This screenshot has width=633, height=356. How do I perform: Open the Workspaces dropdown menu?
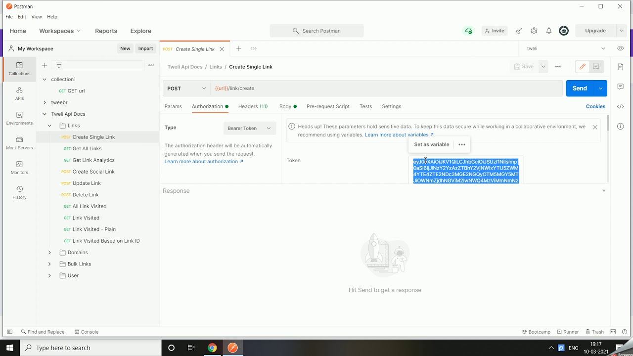click(x=60, y=31)
